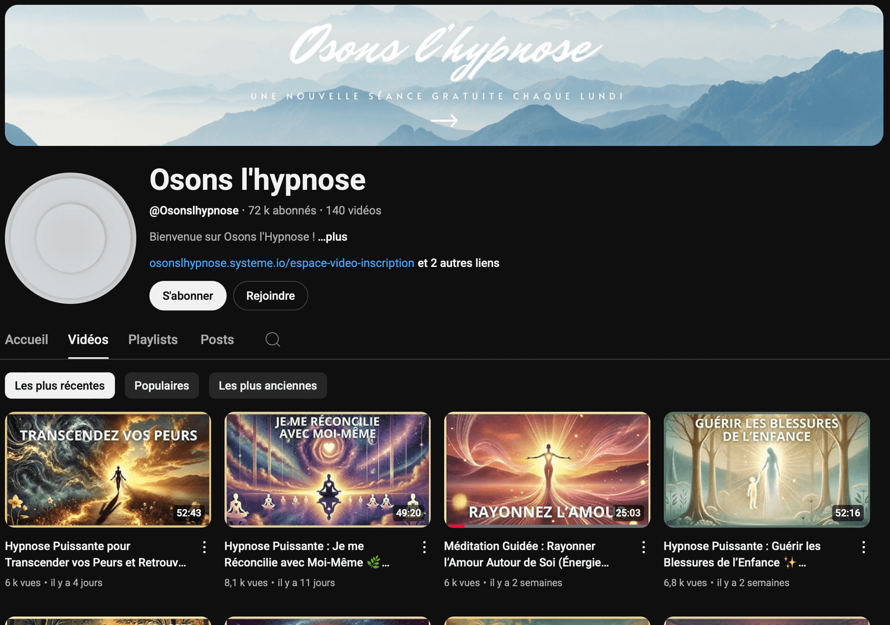Viewport: 890px width, 625px height.
Task: Click the S'abonner button
Action: pyautogui.click(x=188, y=295)
